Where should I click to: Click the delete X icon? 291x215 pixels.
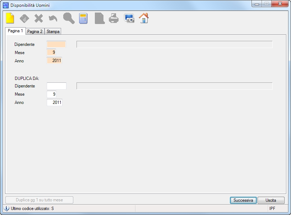coord(38,18)
